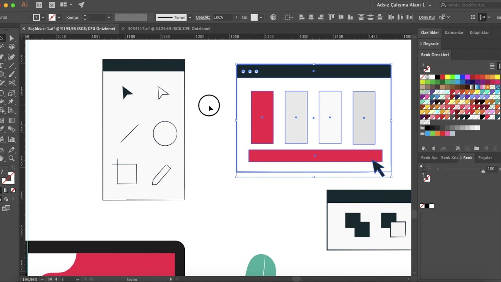501x282 pixels.
Task: Click vertical align bottom icon
Action: coord(350,17)
